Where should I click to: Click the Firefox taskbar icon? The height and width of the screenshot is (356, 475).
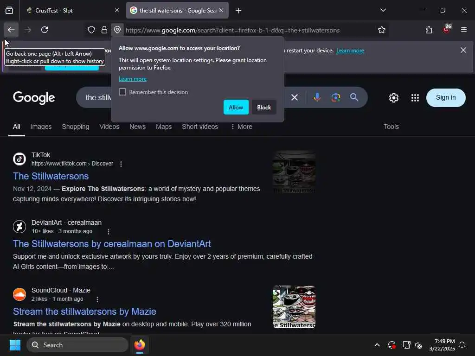140,345
